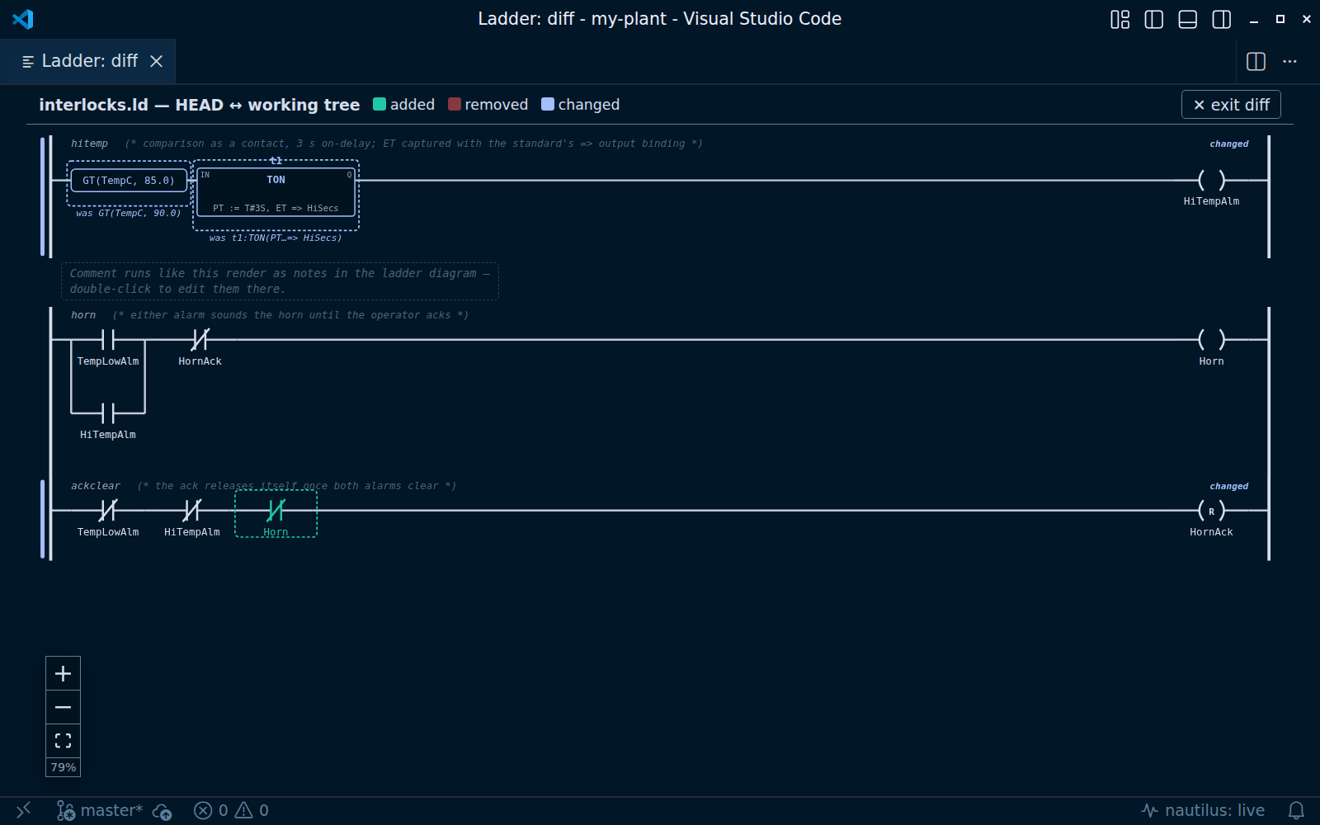Click the horn rung label

coord(83,315)
